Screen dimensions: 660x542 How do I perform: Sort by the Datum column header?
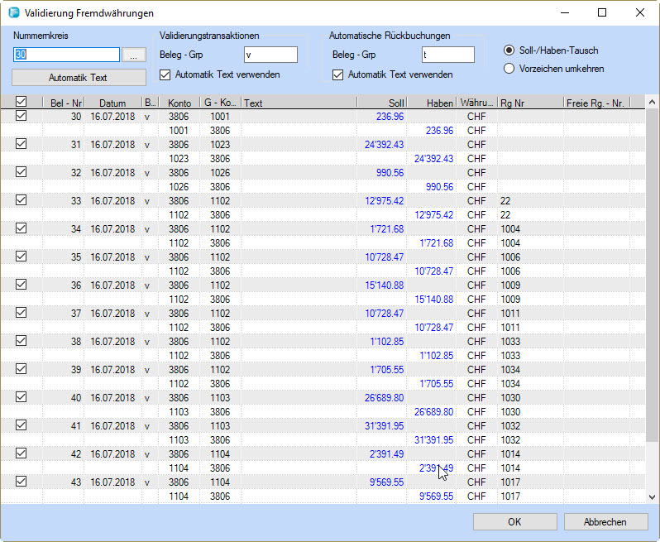click(112, 103)
